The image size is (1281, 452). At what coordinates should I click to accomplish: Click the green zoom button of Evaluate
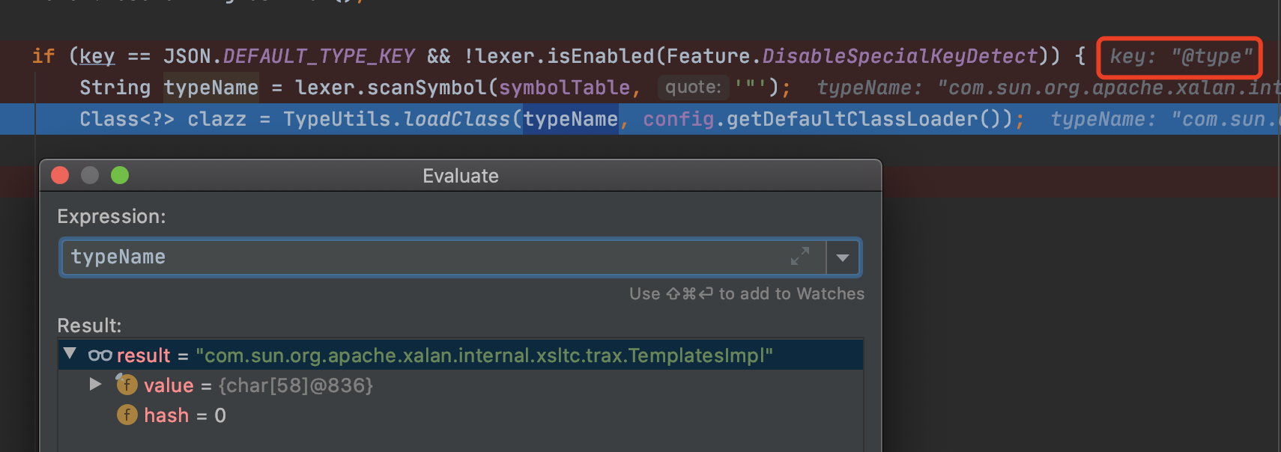point(120,175)
